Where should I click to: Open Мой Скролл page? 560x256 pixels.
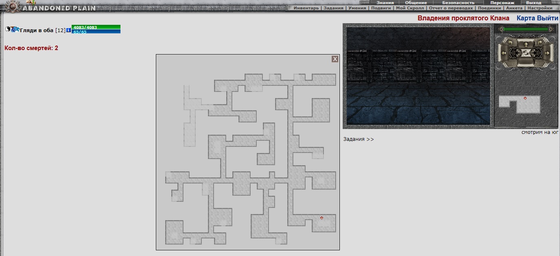410,8
